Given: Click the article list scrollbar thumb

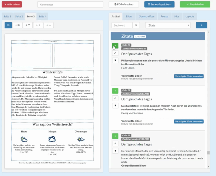Looking at the screenshot, I should click(x=208, y=153).
